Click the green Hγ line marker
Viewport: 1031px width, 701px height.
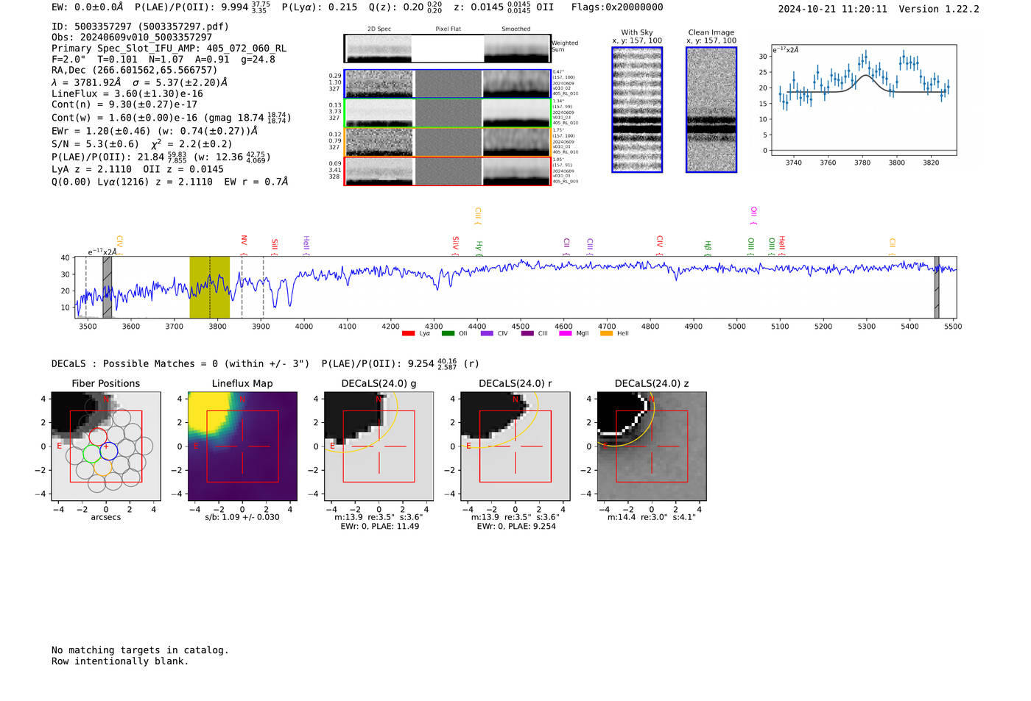479,249
